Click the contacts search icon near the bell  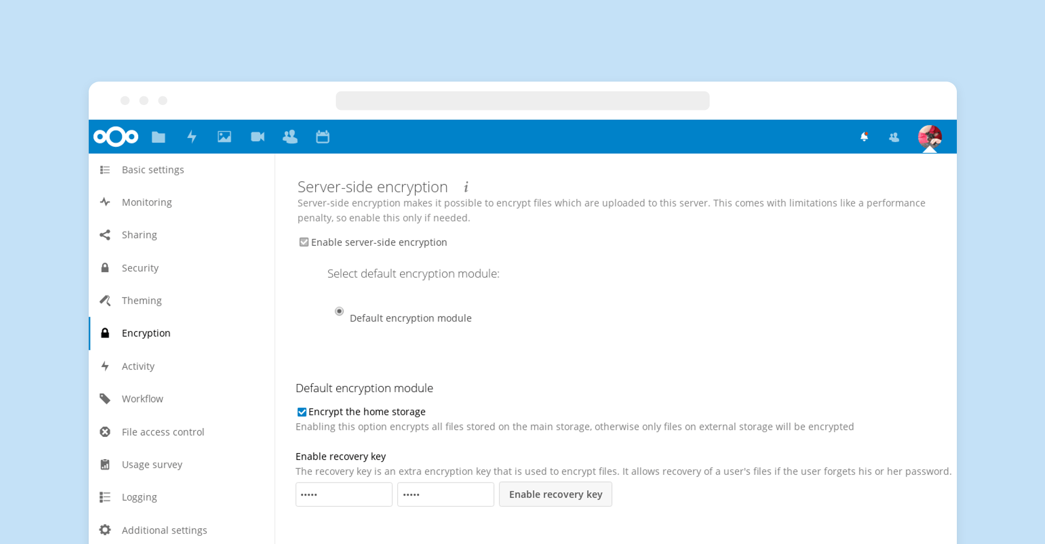click(x=894, y=137)
